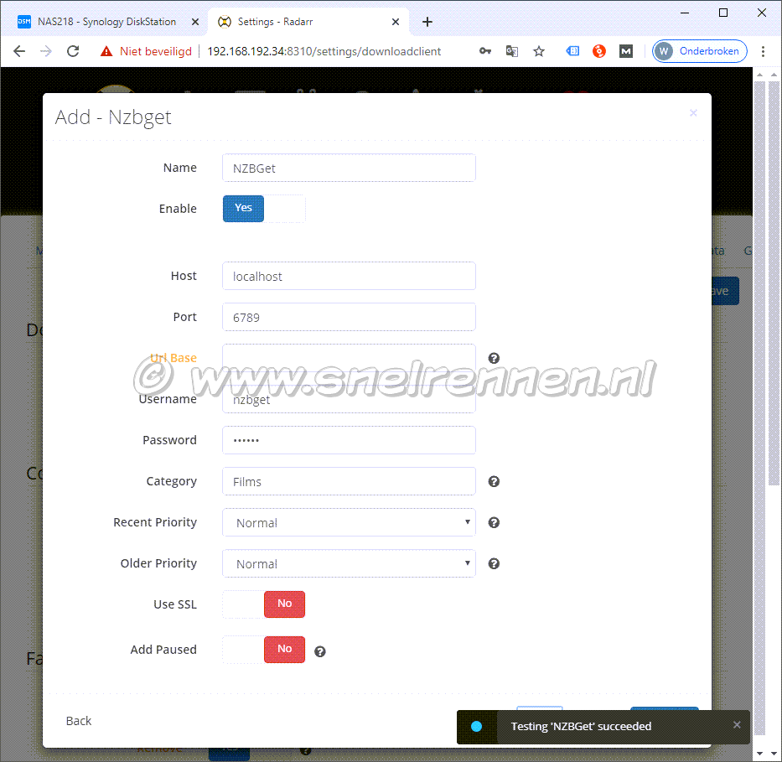This screenshot has height=762, width=782.
Task: Click the Recent Priority label
Action: (x=155, y=522)
